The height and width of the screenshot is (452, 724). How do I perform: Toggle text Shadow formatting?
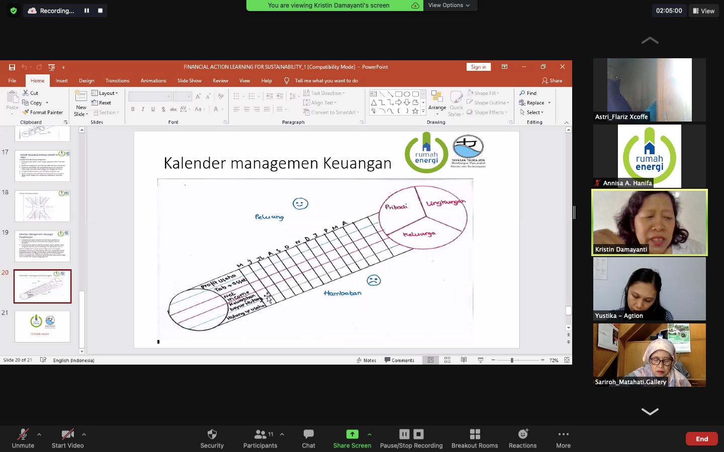pos(163,109)
